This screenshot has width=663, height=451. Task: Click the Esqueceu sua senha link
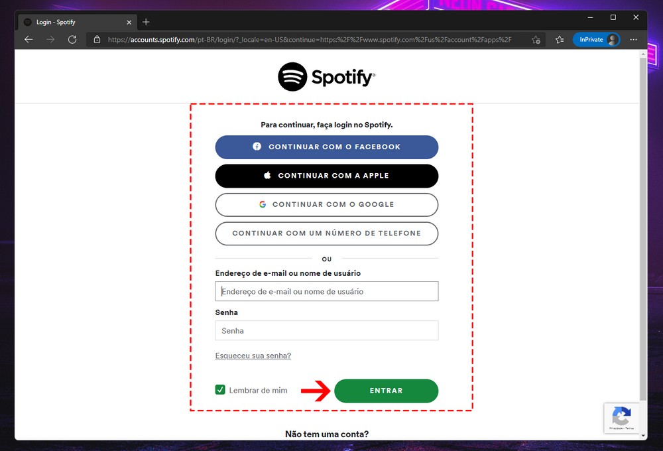(x=253, y=355)
